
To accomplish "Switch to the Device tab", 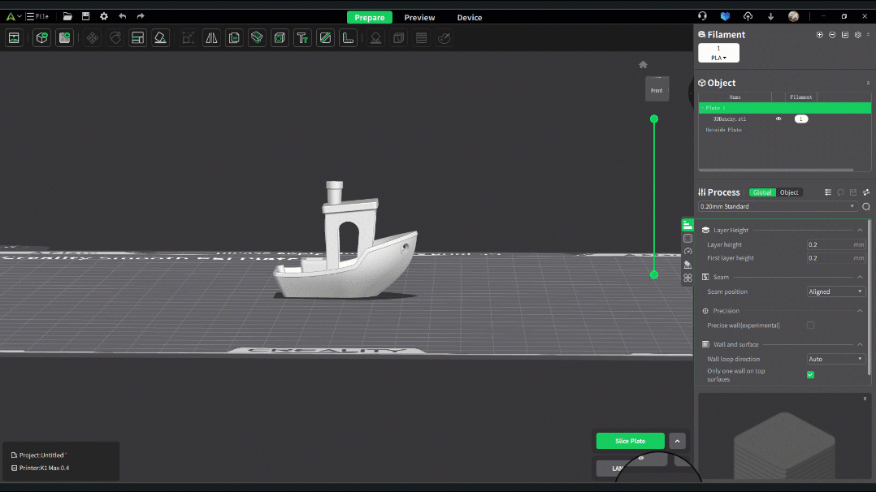I will (x=470, y=17).
